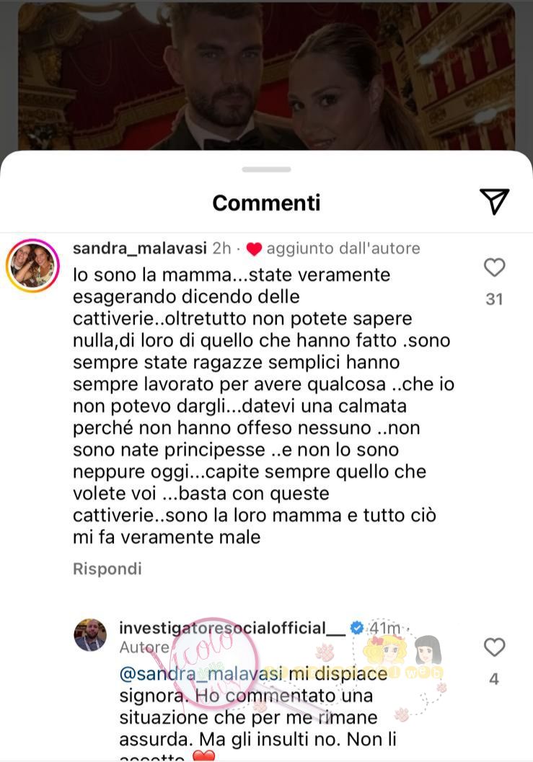Tap the blue verified badge

(357, 628)
